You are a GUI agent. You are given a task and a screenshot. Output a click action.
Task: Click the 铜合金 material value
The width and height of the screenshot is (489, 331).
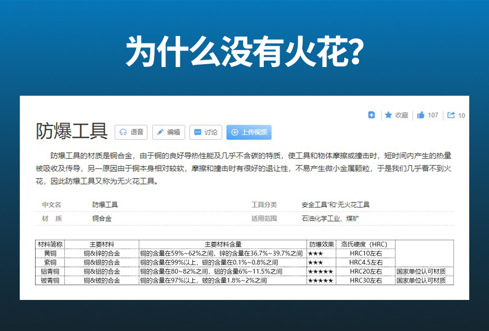pyautogui.click(x=102, y=218)
